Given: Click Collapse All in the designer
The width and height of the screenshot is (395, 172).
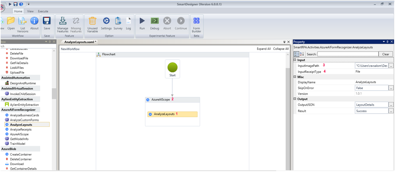Looking at the screenshot, I should (281, 49).
